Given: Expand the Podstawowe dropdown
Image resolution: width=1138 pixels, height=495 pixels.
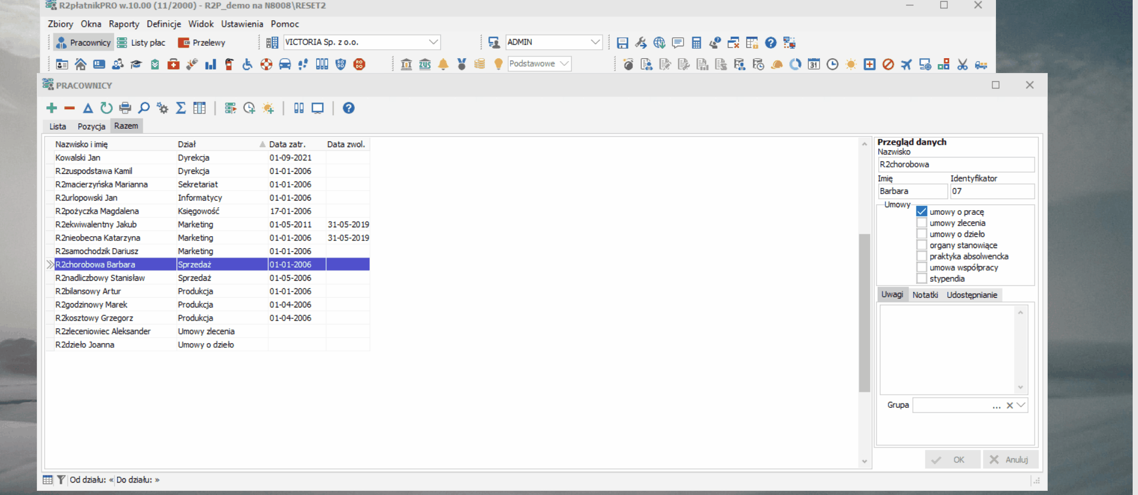Looking at the screenshot, I should pyautogui.click(x=565, y=64).
